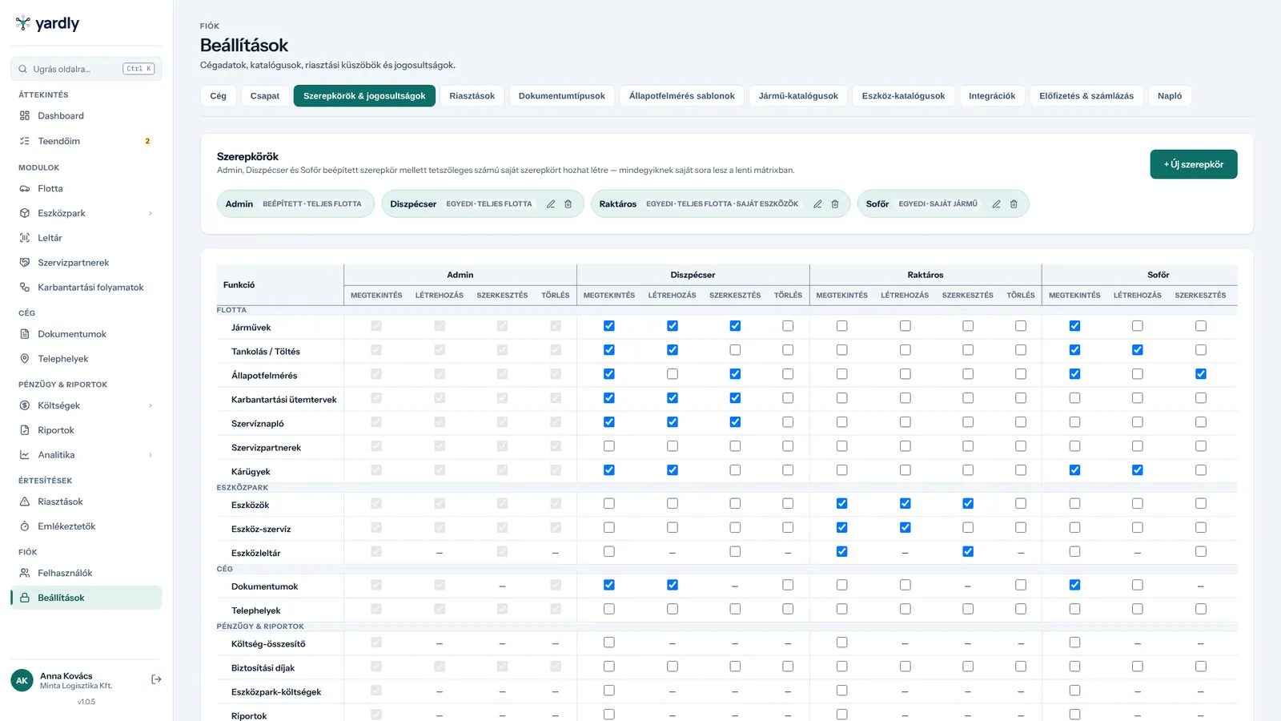Click the AK user avatar
Image resolution: width=1281 pixels, height=721 pixels.
pos(22,680)
